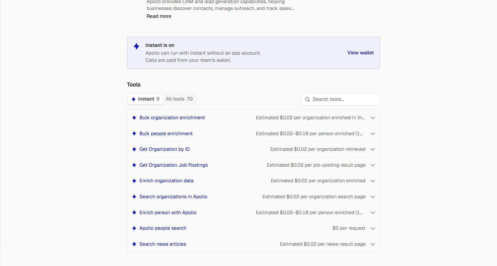Click lightning icon beside Get Organization Job Postings
This screenshot has width=497, height=266.
[134, 165]
